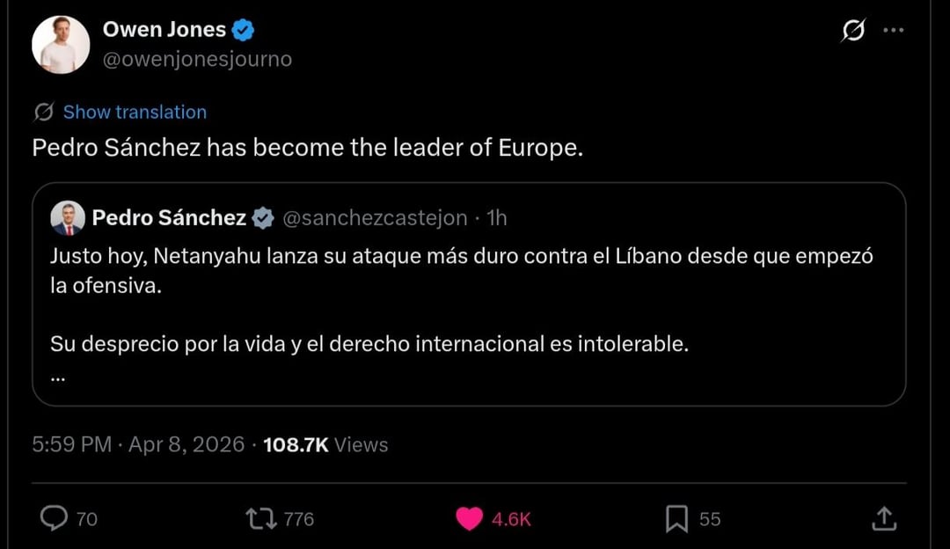
Task: Click the 108.7K Views count
Action: click(x=325, y=444)
